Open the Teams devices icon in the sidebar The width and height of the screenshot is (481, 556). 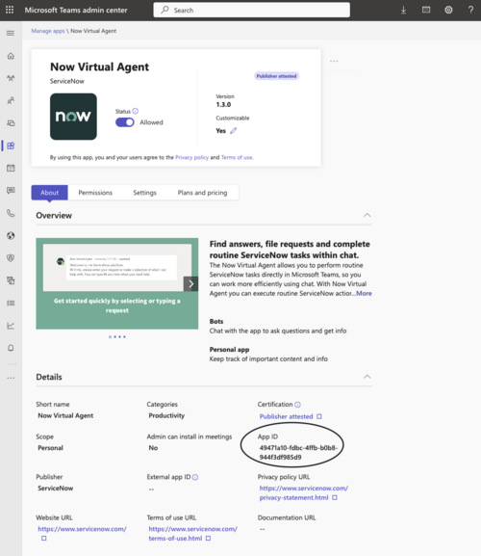point(11,123)
